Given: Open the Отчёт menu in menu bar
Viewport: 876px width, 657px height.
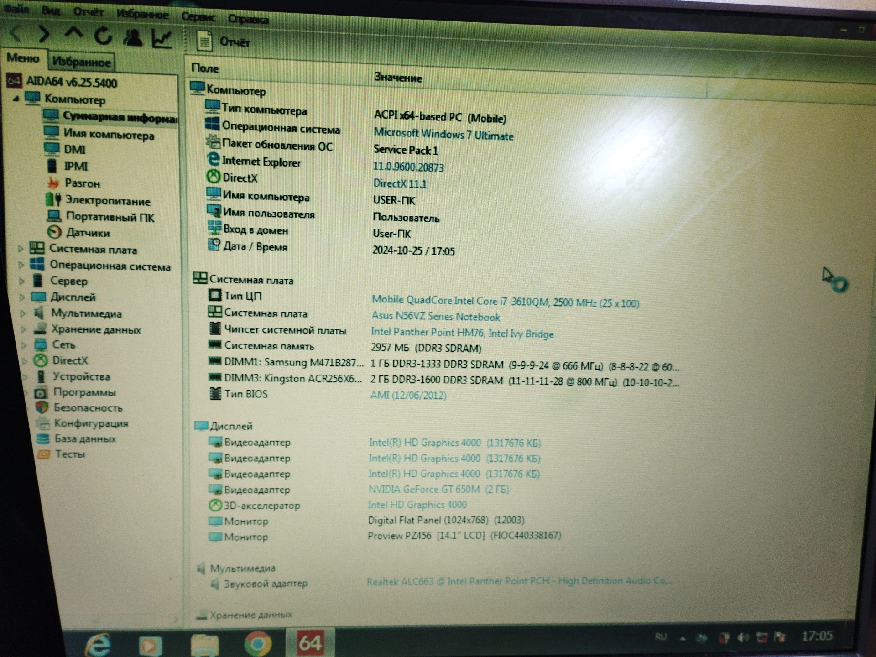Looking at the screenshot, I should (89, 12).
